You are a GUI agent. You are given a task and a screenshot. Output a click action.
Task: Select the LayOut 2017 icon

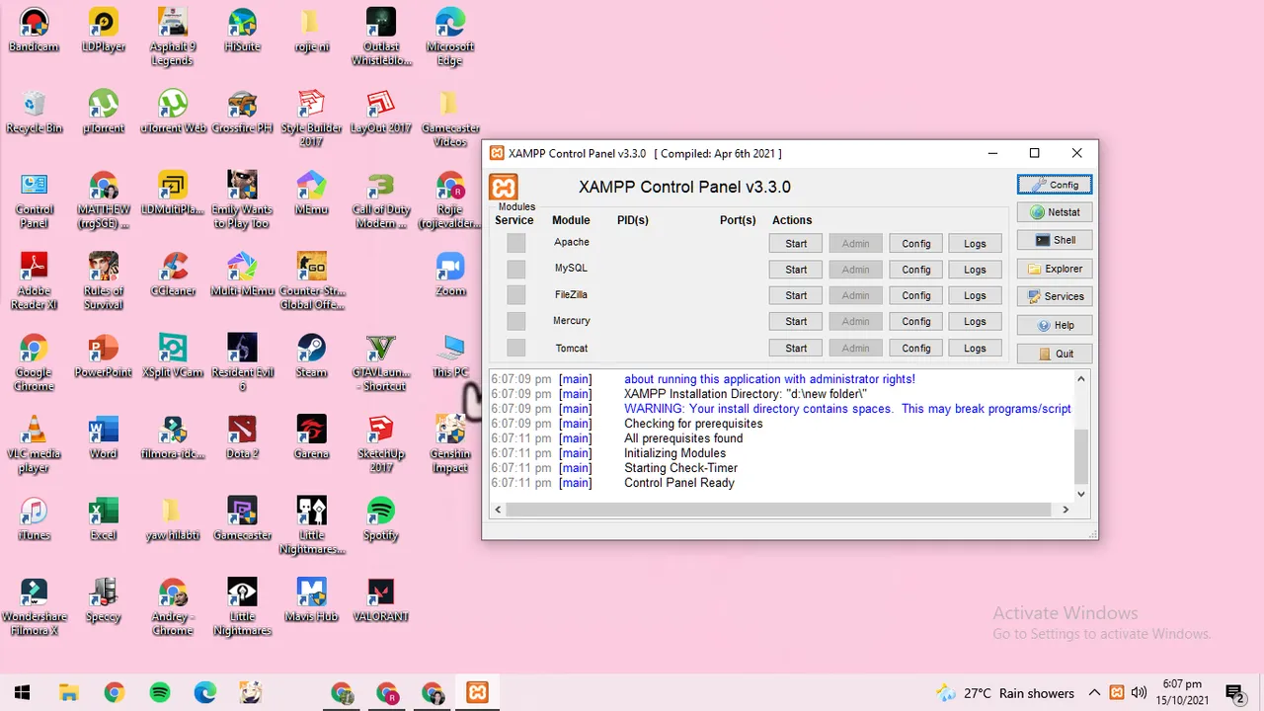coord(381,112)
